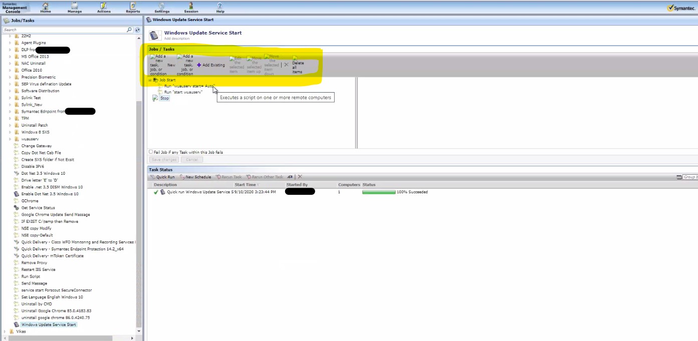Click the Add Existing plus icon
The width and height of the screenshot is (698, 341).
[x=199, y=65]
